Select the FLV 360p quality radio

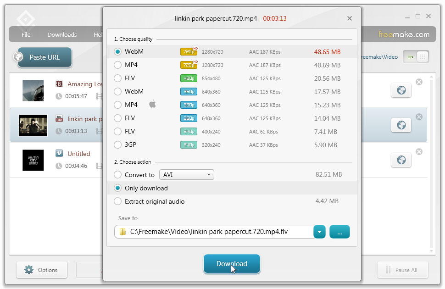click(117, 118)
